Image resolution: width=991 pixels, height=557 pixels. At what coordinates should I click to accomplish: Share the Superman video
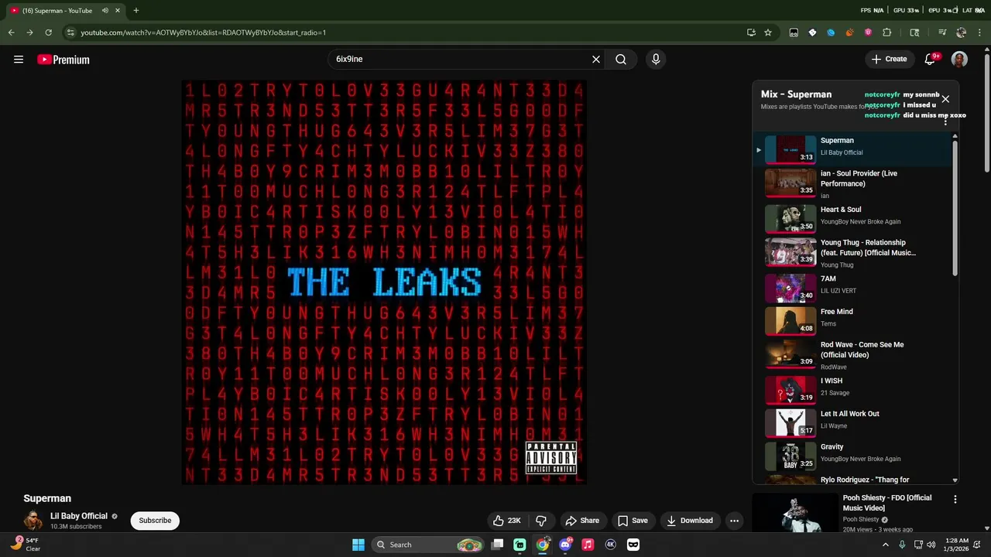(582, 521)
